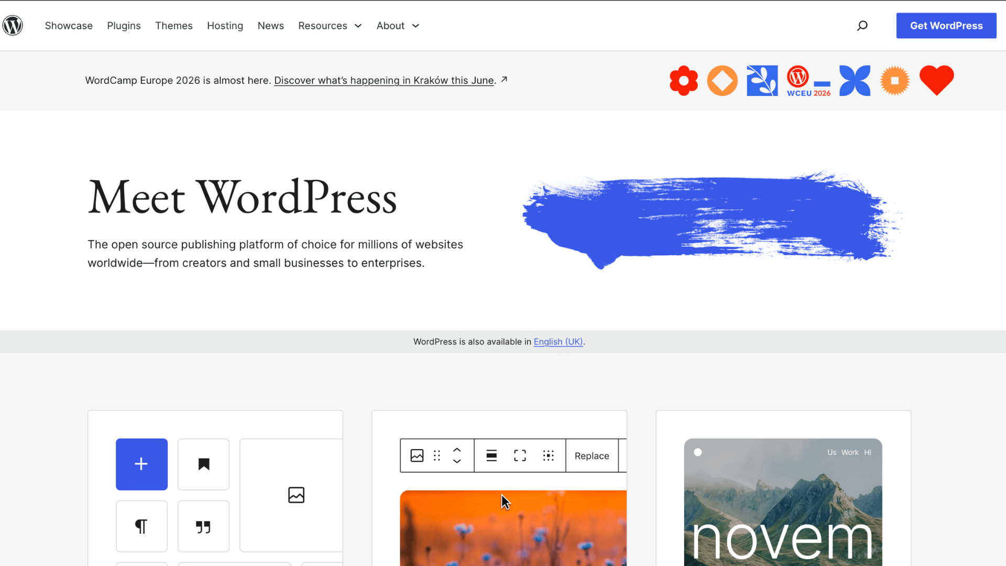Screen dimensions: 1006x566
Task: Select Hosting in the navigation
Action: pyautogui.click(x=225, y=26)
